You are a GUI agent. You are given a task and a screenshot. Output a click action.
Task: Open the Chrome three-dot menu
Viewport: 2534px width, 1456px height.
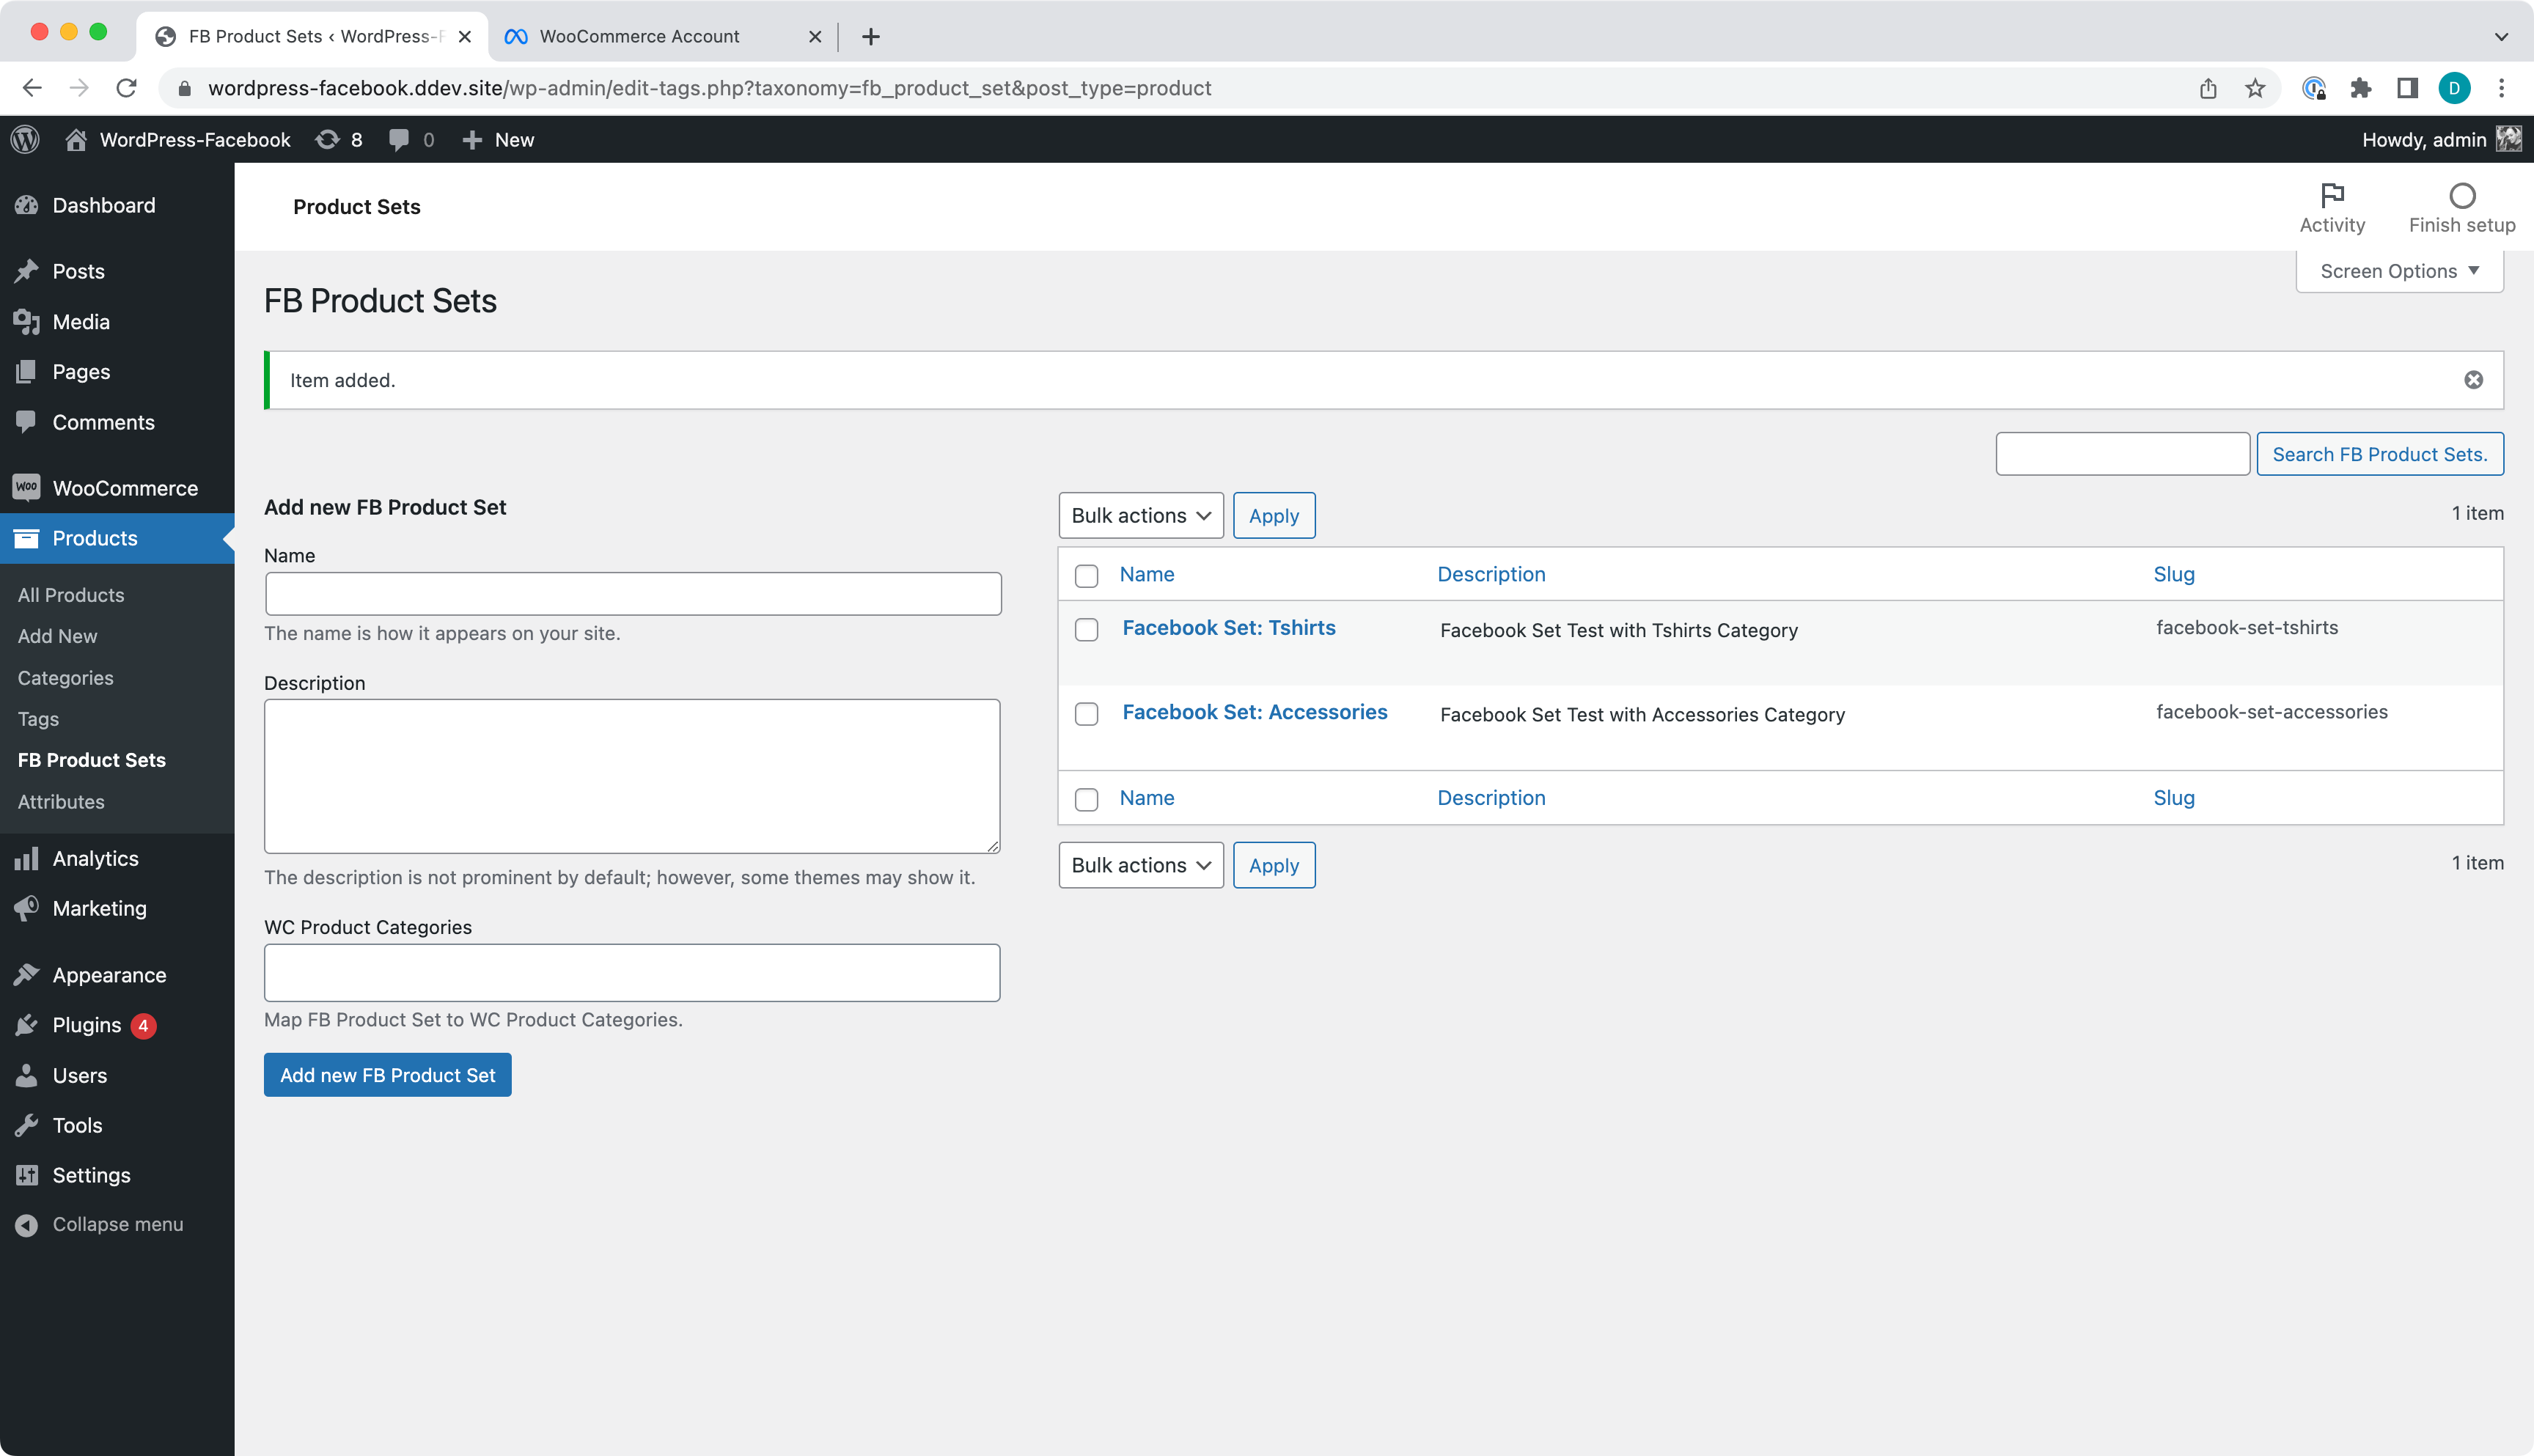[x=2502, y=88]
